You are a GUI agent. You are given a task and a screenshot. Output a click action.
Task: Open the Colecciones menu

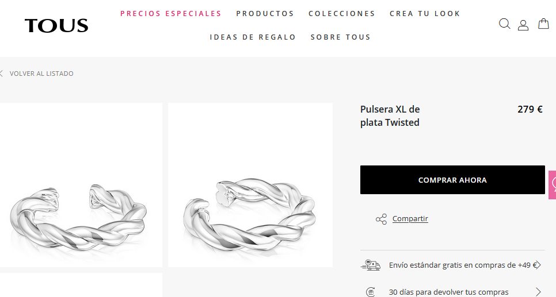341,13
